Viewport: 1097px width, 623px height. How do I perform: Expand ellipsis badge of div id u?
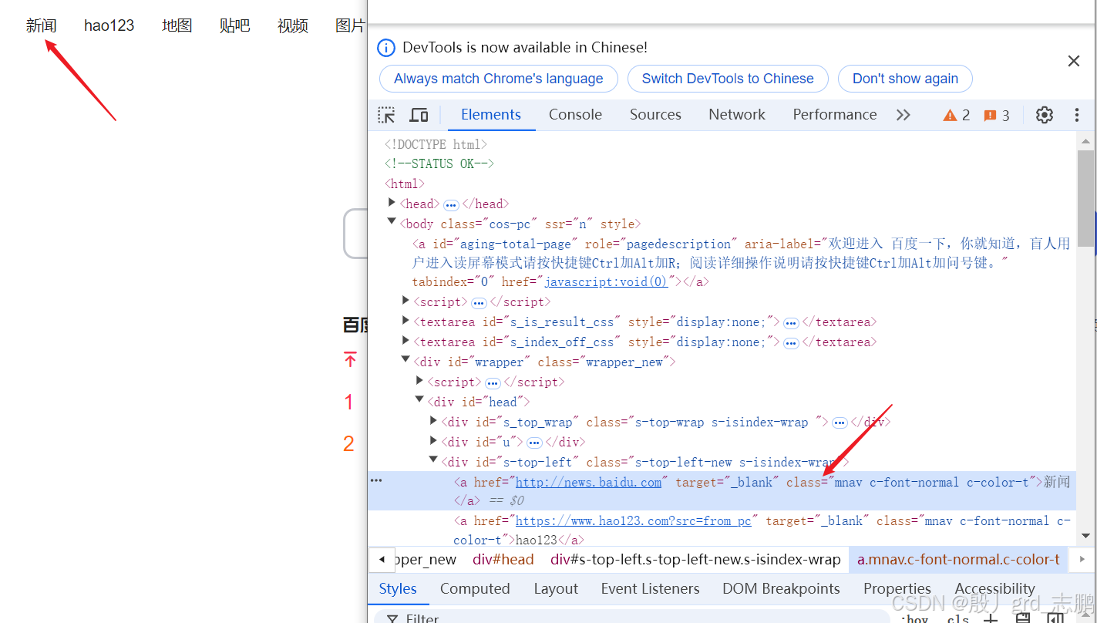point(534,443)
